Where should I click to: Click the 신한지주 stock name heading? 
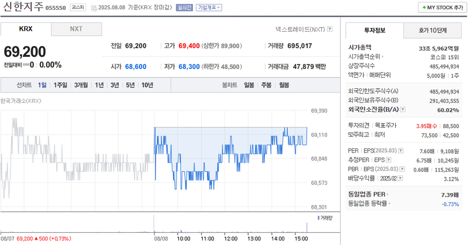click(23, 6)
